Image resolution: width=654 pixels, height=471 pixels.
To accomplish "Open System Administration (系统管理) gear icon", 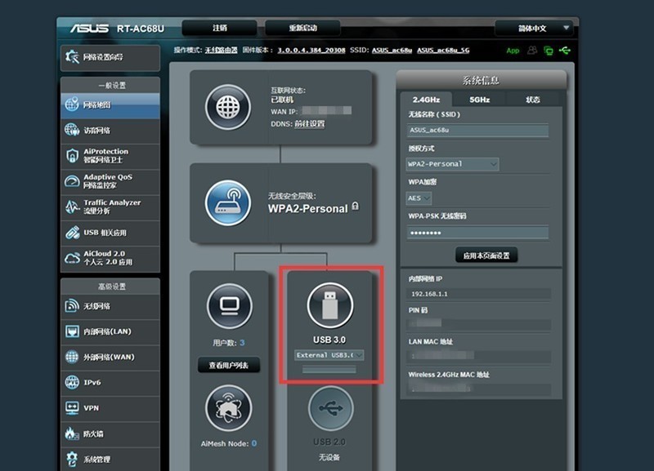I will (x=72, y=459).
